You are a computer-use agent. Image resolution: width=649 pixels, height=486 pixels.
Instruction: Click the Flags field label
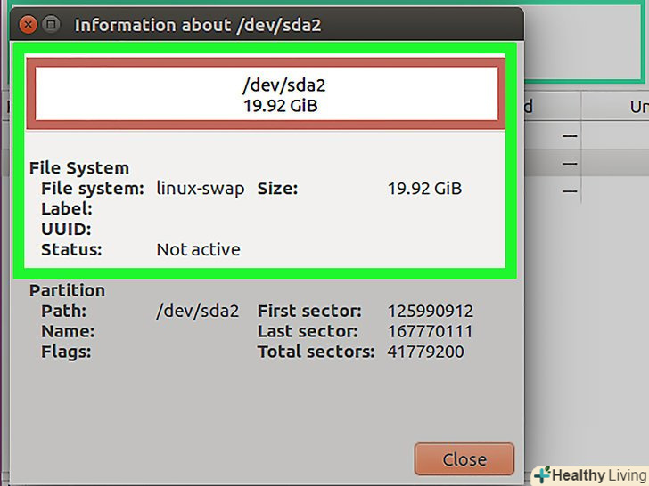point(68,352)
